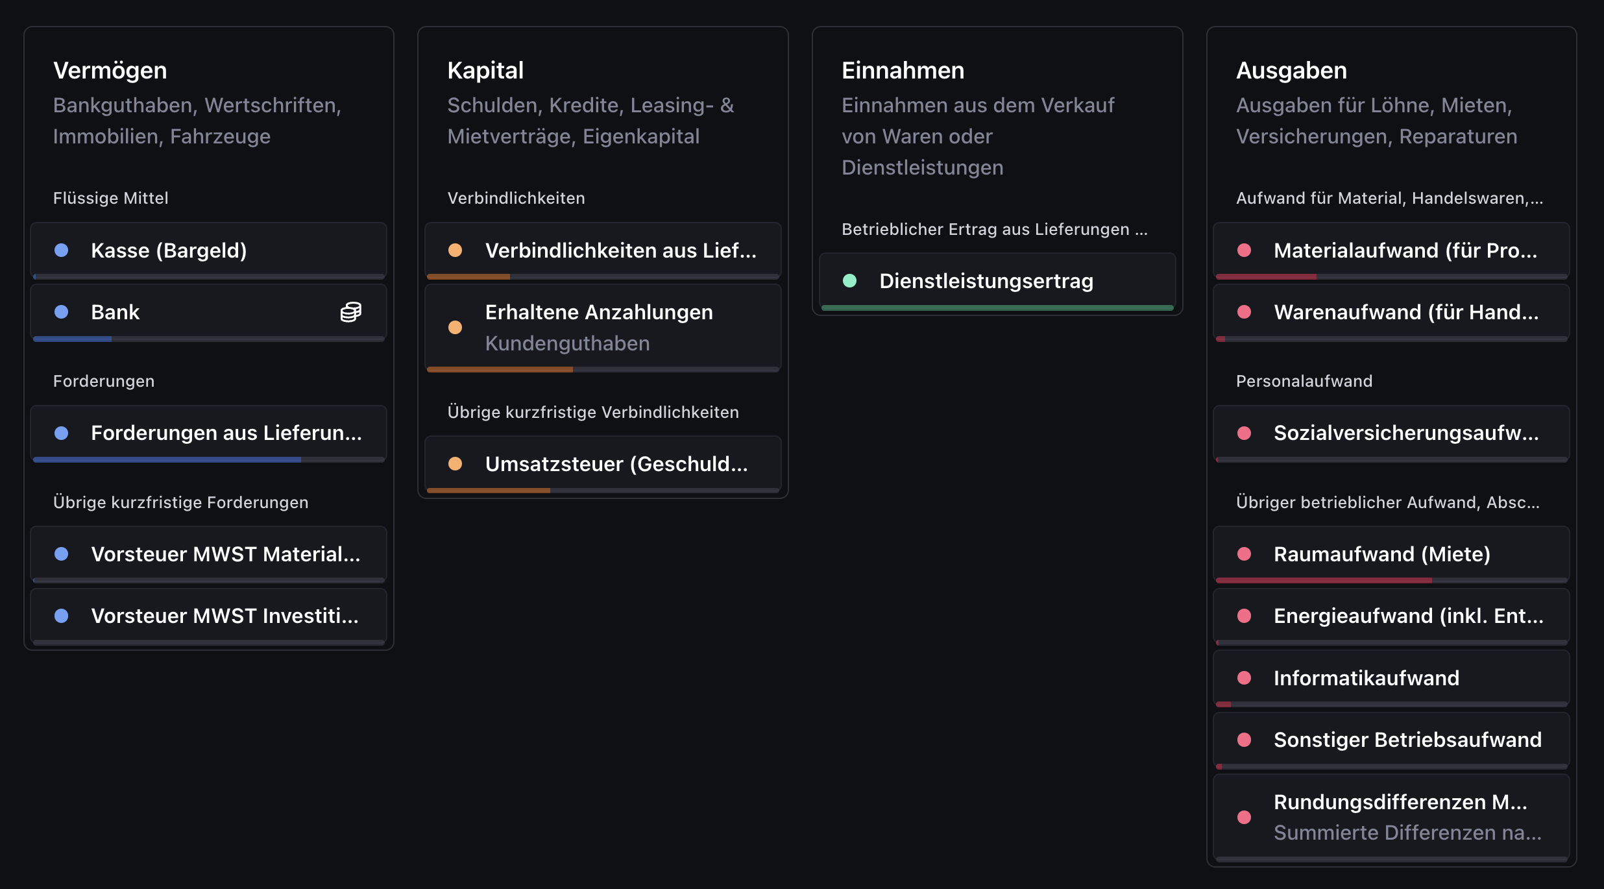Click the Flüssige Mittel group label

[x=111, y=198]
